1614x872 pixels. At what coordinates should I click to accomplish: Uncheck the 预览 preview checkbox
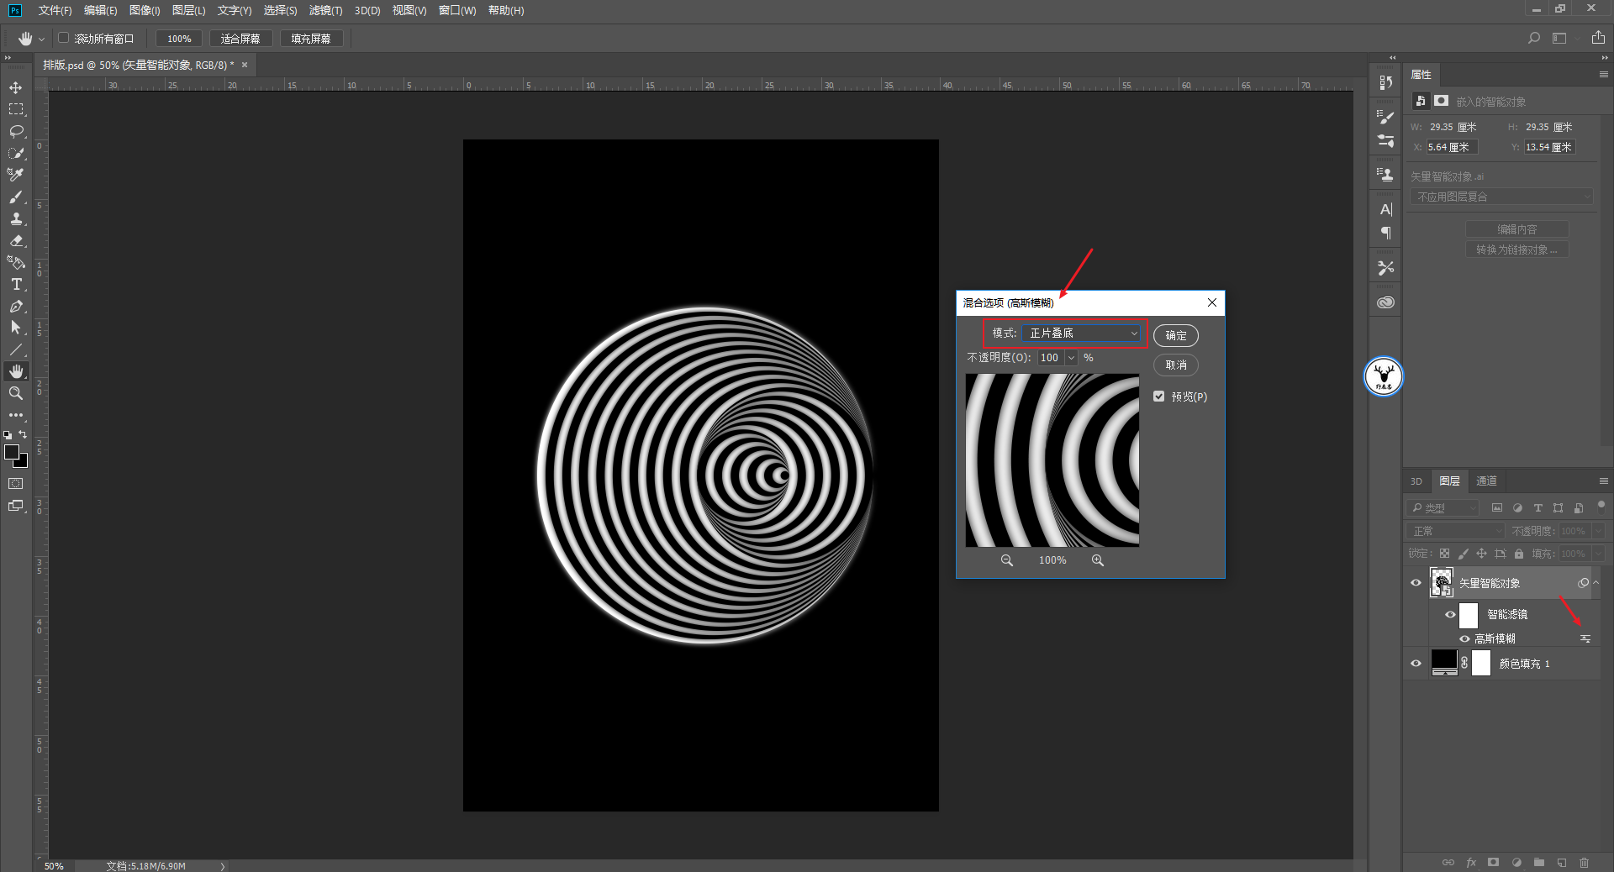tap(1159, 397)
